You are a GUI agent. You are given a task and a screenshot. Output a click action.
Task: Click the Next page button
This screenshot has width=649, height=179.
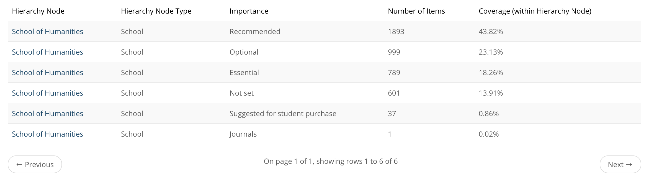click(x=620, y=164)
